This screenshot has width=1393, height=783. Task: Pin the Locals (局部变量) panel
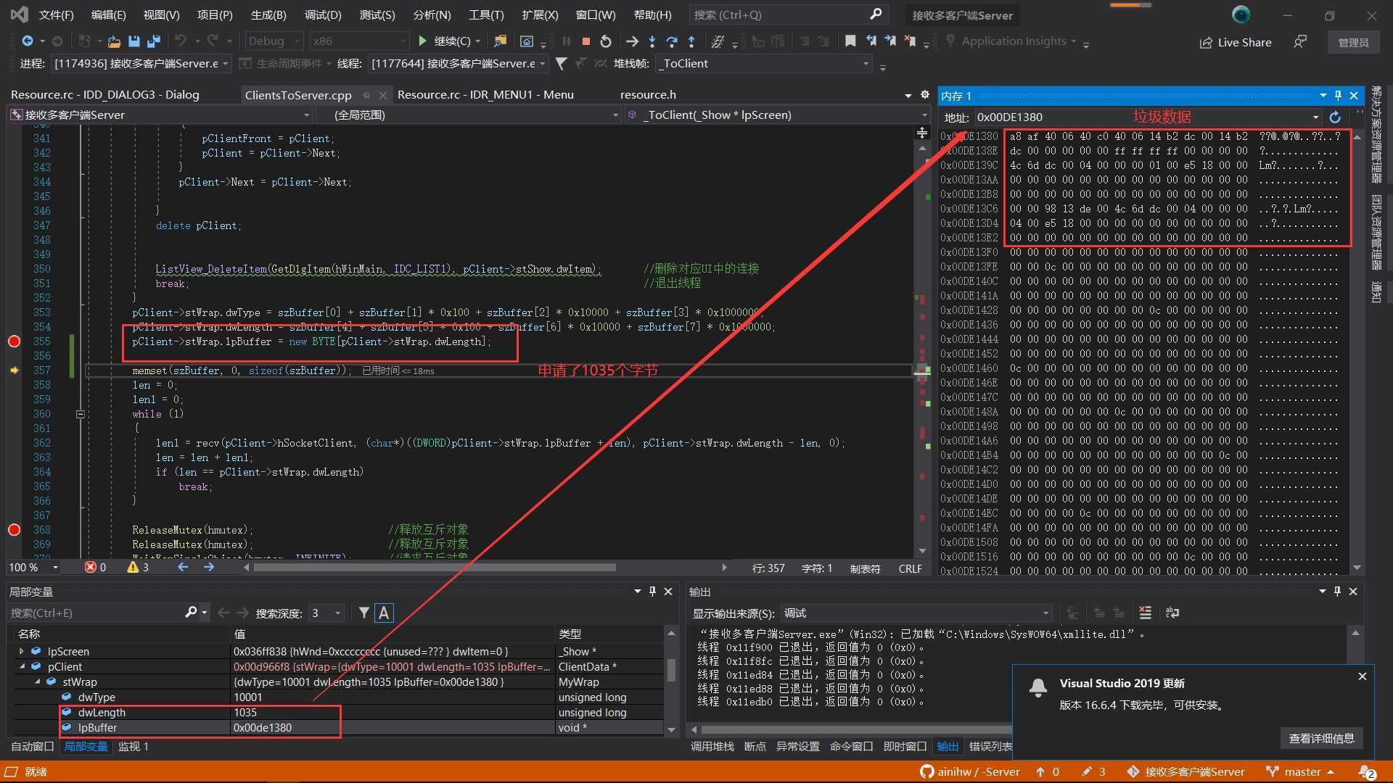click(652, 592)
